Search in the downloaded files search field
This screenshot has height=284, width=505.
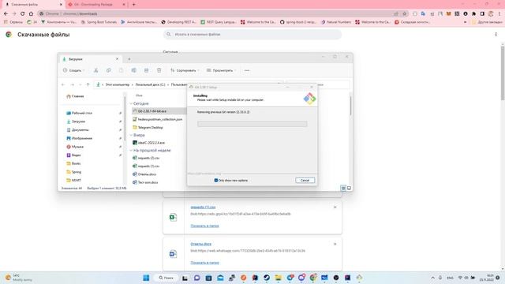pyautogui.click(x=252, y=34)
